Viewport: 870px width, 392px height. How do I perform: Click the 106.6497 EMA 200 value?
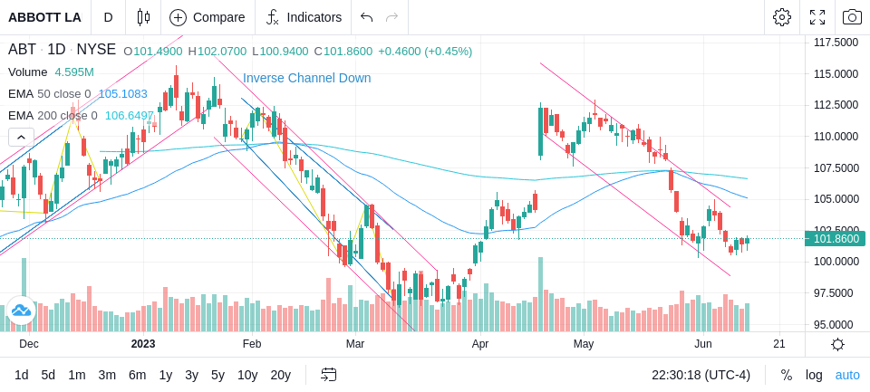coord(130,115)
